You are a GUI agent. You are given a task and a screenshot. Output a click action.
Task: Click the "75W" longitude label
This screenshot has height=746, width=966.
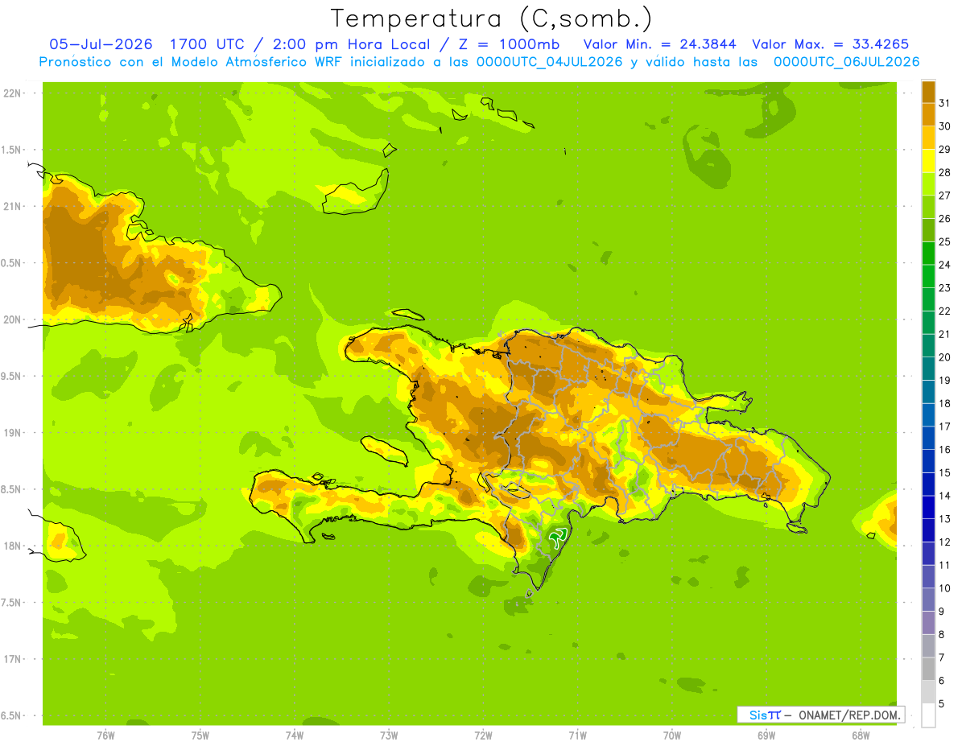coord(200,736)
